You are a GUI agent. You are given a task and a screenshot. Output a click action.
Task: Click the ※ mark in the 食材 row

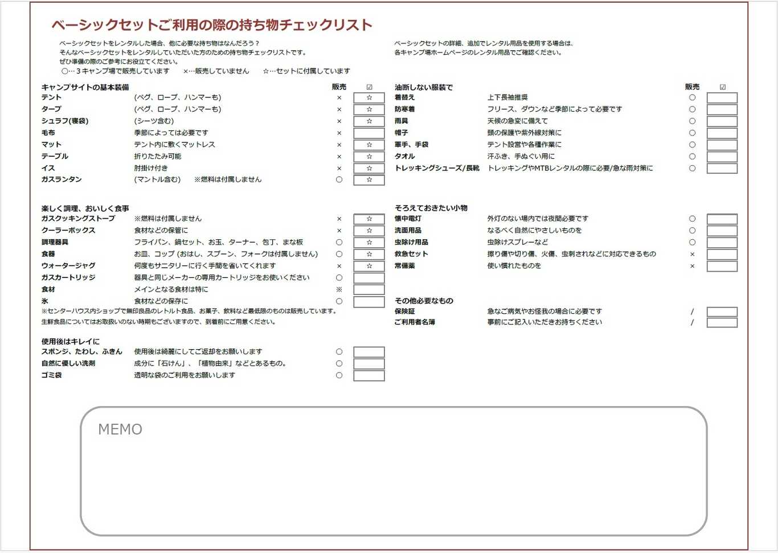(339, 290)
